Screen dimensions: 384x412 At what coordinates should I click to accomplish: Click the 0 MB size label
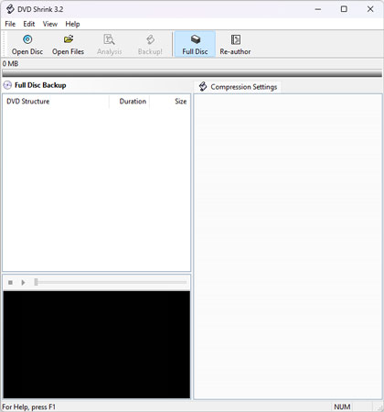10,64
